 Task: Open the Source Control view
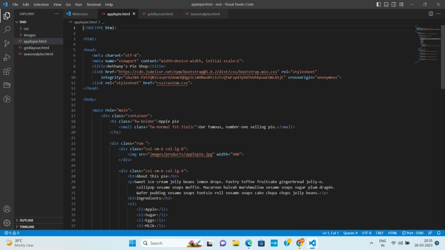[7, 43]
